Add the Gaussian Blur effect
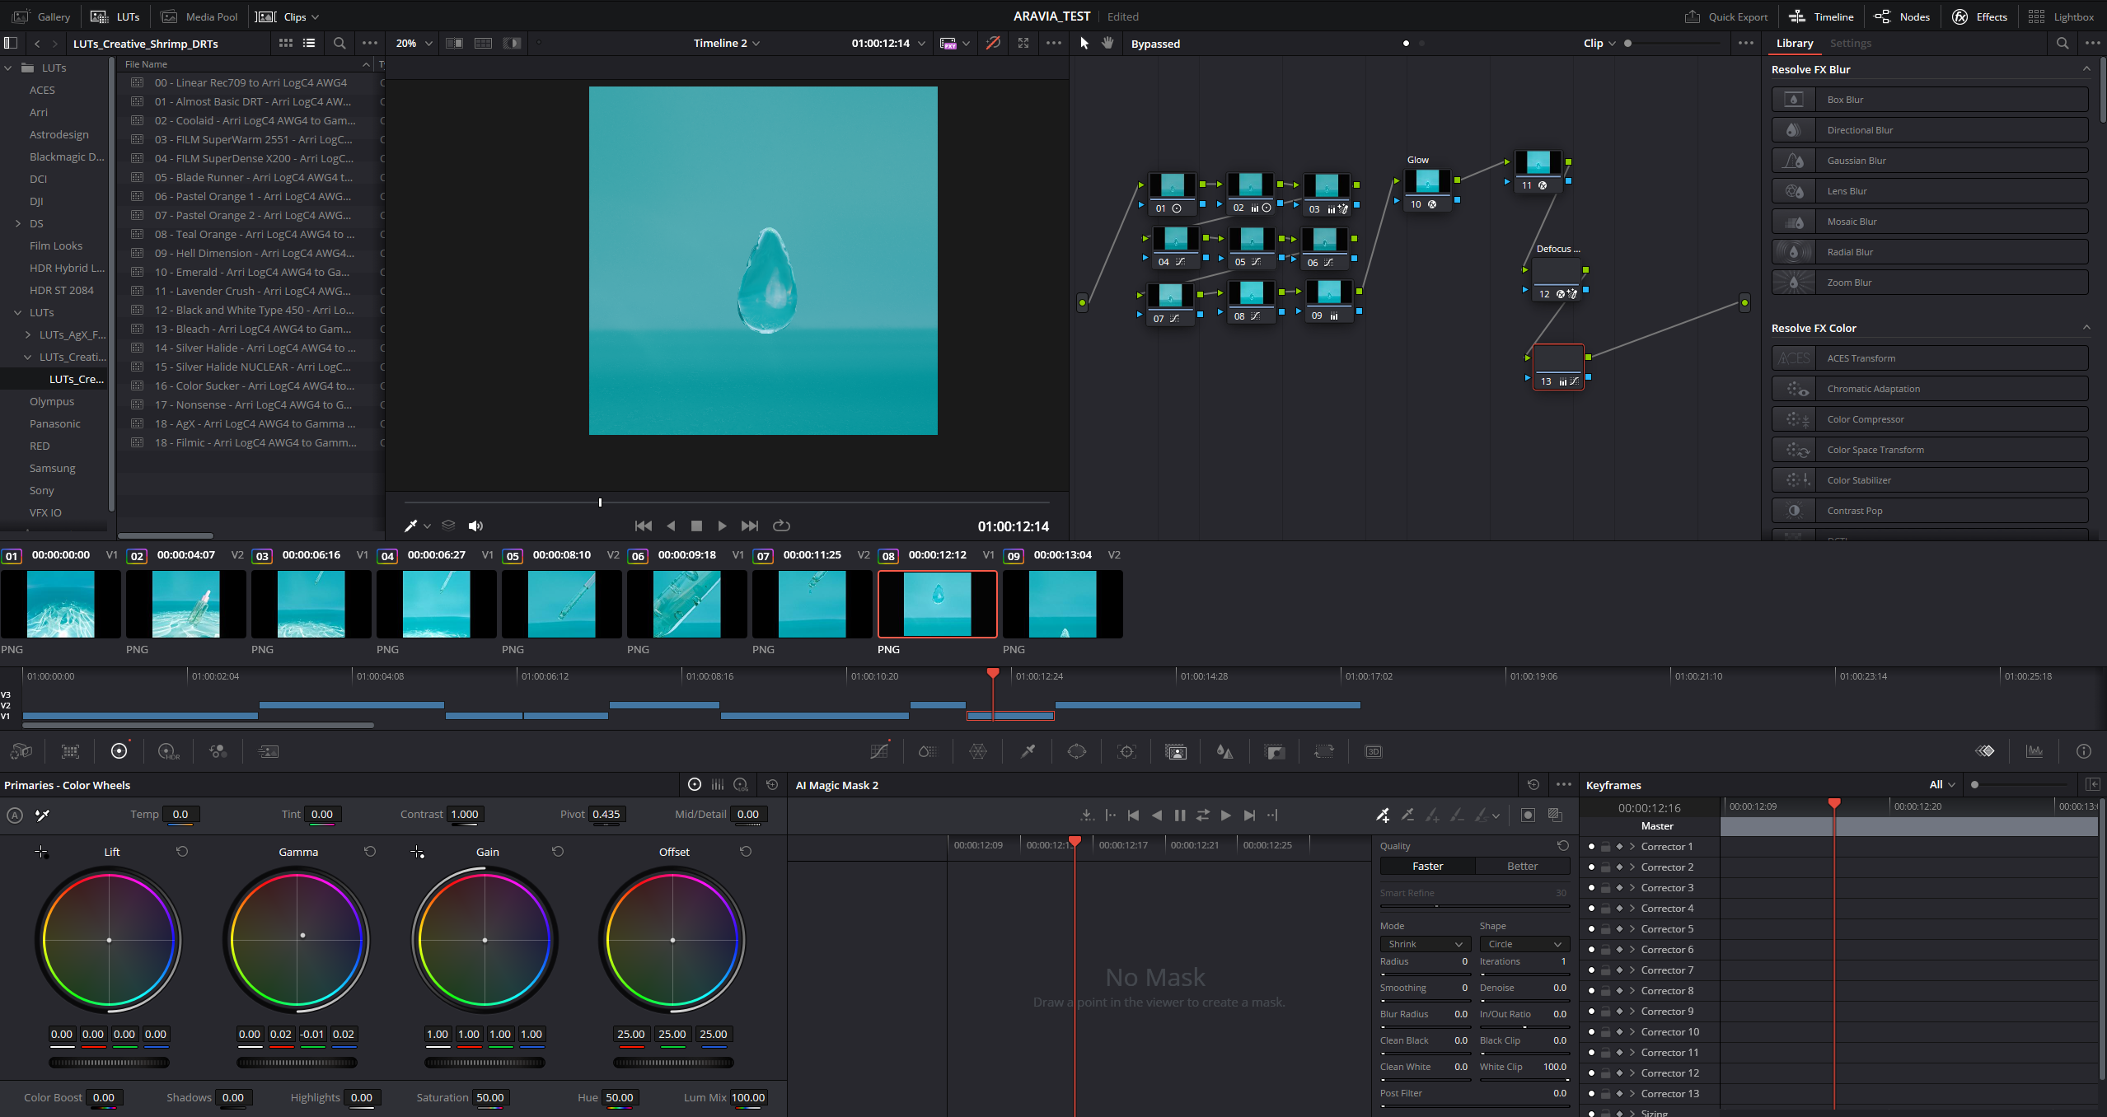The width and height of the screenshot is (2107, 1117). click(1930, 161)
